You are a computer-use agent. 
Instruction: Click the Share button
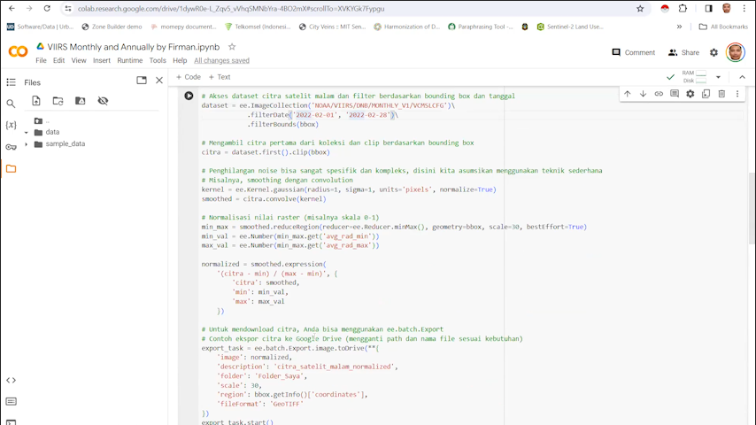pyautogui.click(x=683, y=52)
